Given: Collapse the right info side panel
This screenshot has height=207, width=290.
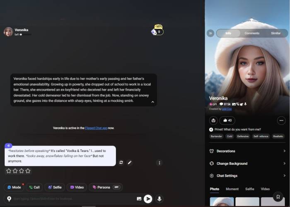Looking at the screenshot, I should pyautogui.click(x=210, y=33).
